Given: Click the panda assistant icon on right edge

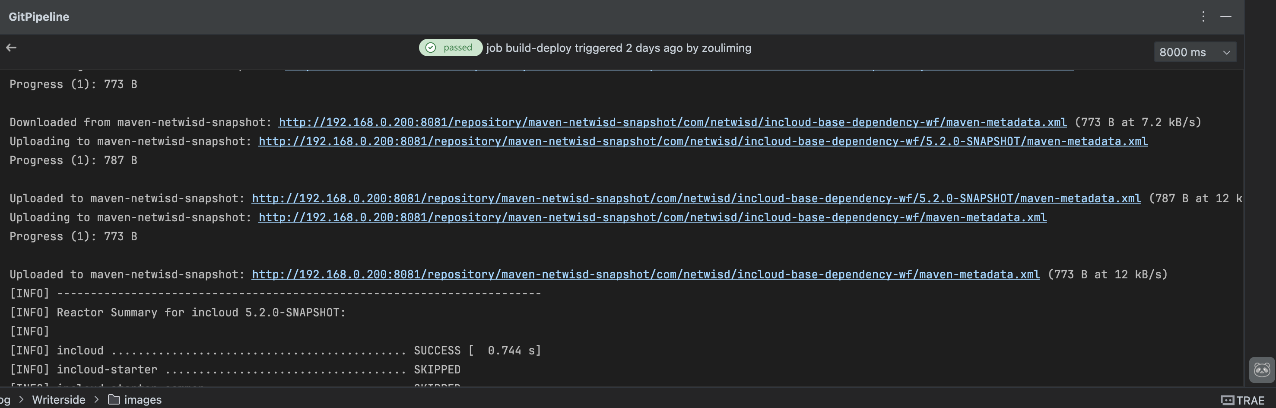Looking at the screenshot, I should [x=1261, y=370].
